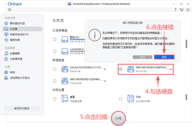Click the GALAX KA1C0256A disk name
This screenshot has height=126, width=192.
tap(86, 68)
